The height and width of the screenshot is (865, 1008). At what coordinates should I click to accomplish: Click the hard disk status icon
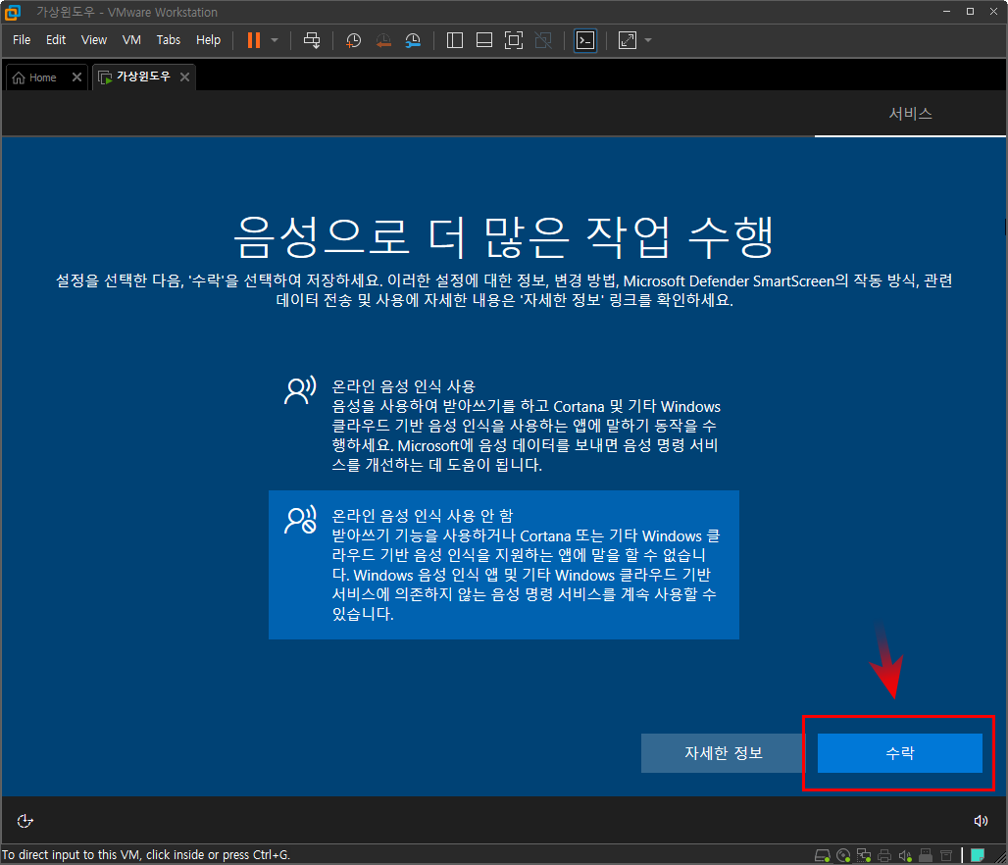823,855
